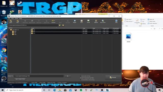Sort by Type column header
The image size is (163, 92).
87,28
